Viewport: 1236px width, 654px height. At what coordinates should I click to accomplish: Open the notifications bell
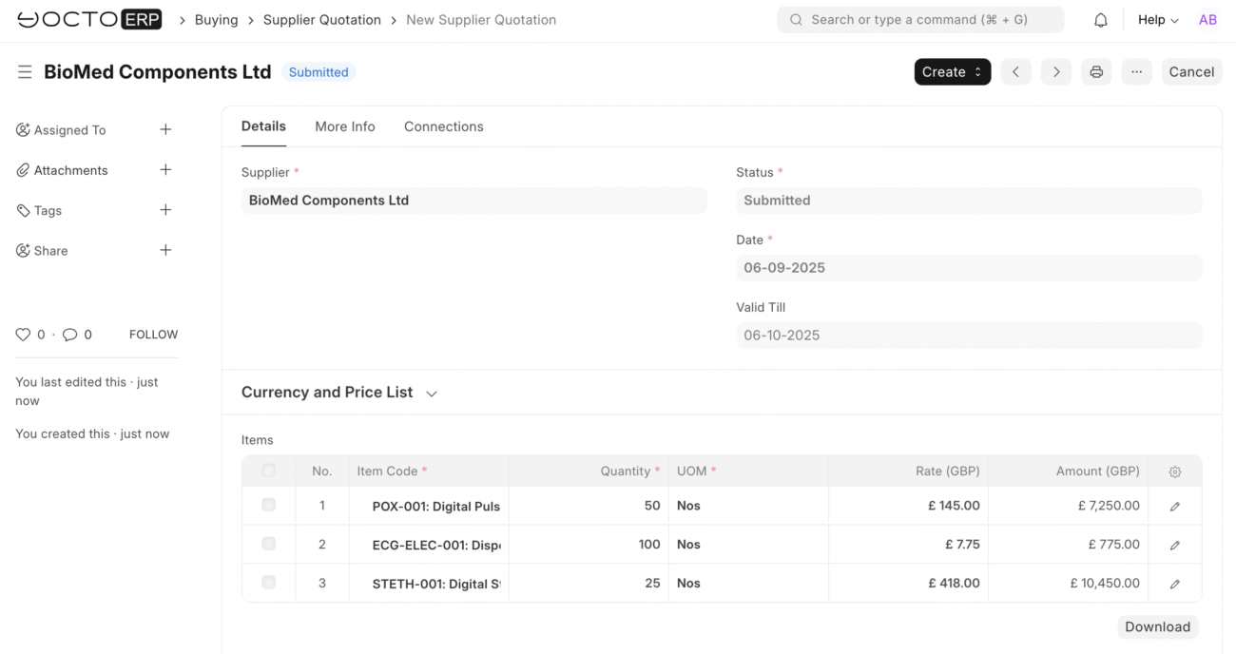[x=1101, y=20]
